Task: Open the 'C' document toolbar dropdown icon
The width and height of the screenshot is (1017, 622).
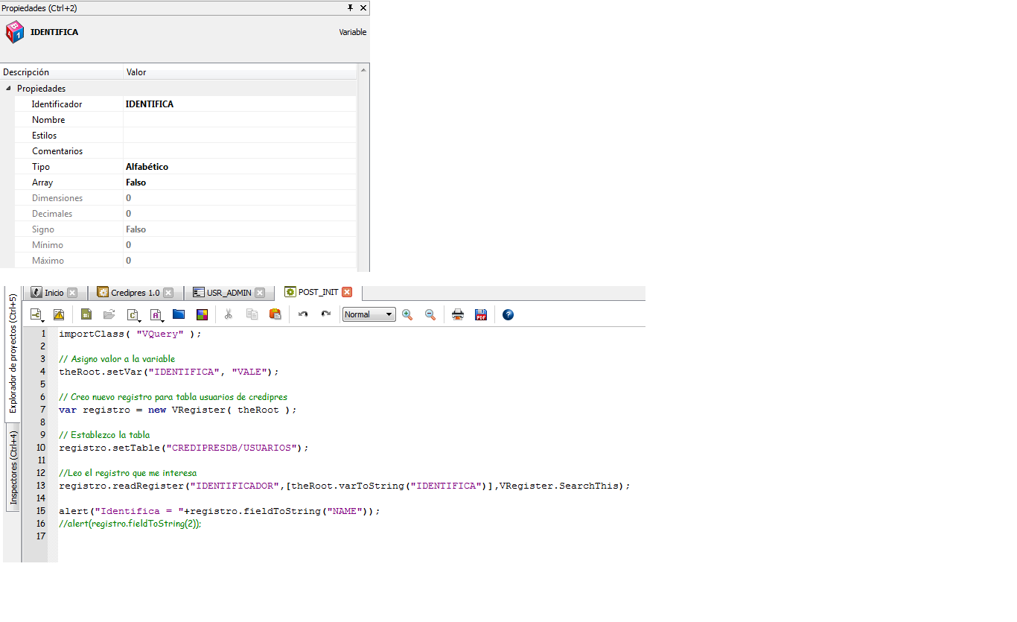Action: 134,314
